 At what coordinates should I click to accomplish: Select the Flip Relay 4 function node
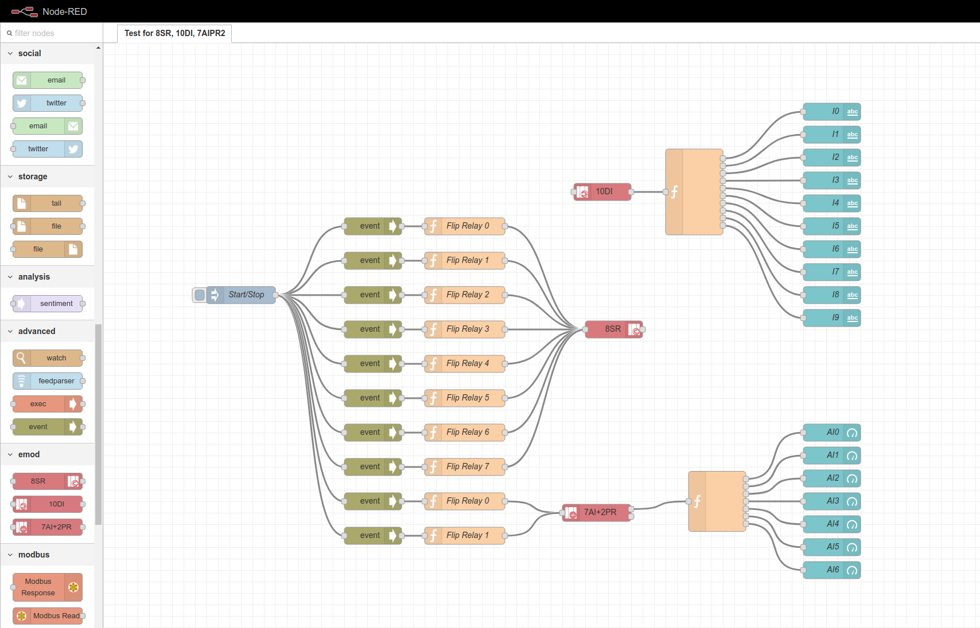[465, 364]
